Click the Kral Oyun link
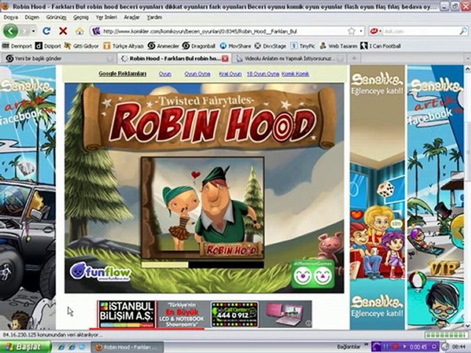Screen dimensions: 471x353 tap(230, 74)
